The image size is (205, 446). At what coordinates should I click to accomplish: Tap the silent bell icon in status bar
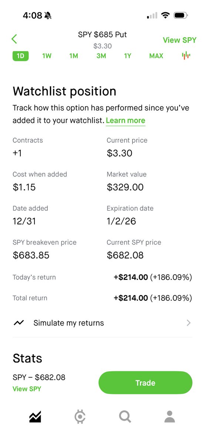click(x=48, y=16)
